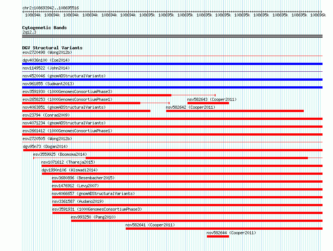Select nsv582642 (Cooper2011) label
Screen dimensions: 333x251
(190, 107)
